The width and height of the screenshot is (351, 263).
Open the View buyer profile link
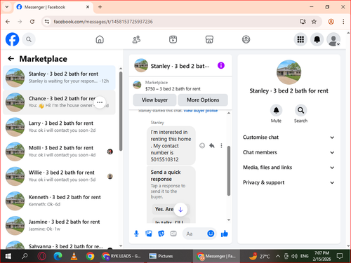coord(201,111)
